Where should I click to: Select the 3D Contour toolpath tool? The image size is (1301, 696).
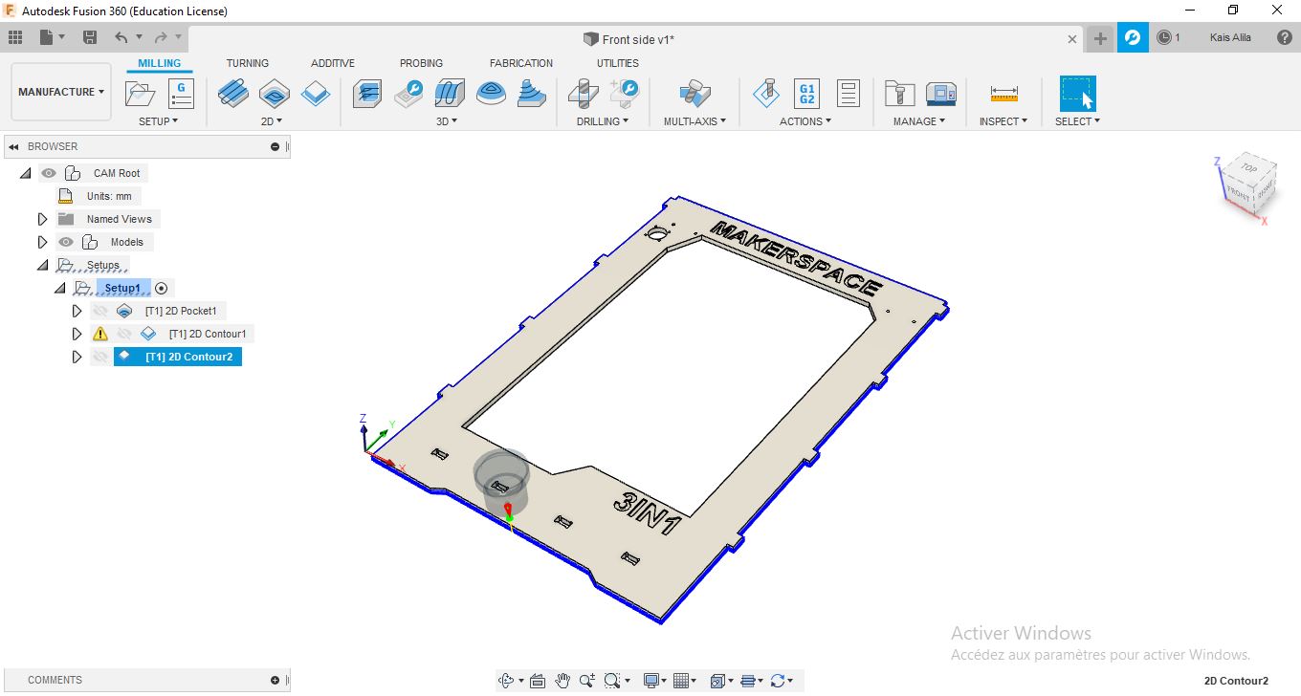coord(491,94)
